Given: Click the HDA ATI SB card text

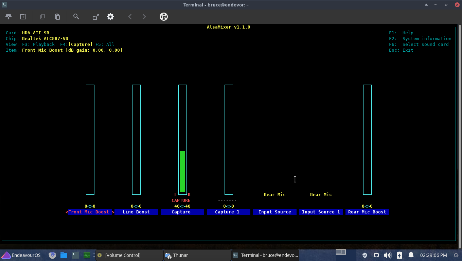Looking at the screenshot, I should [x=36, y=33].
